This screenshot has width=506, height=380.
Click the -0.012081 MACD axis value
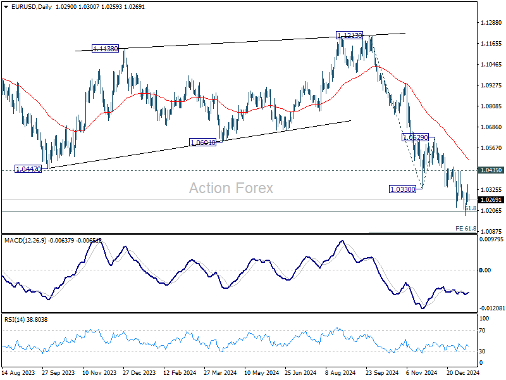coord(491,308)
